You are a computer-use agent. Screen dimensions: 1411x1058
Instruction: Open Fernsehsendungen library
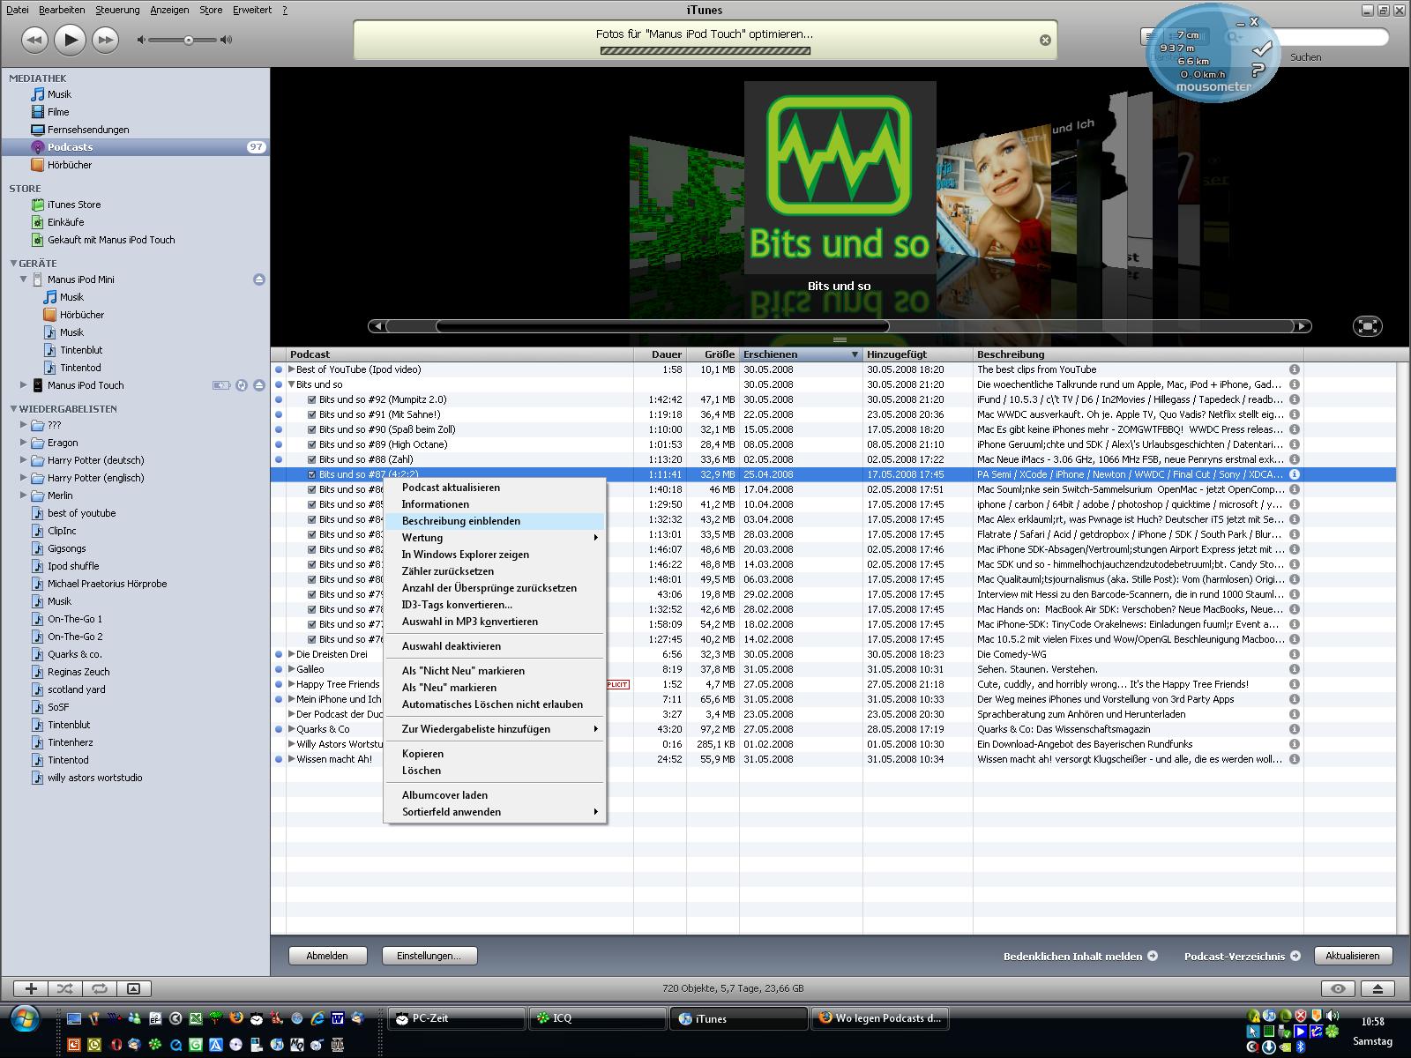click(x=88, y=130)
